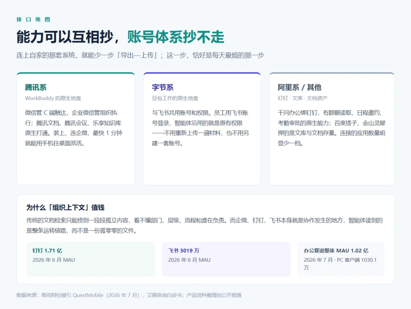Click 豆包工作的原生地盘 subtitle
The height and width of the screenshot is (309, 411).
pyautogui.click(x=175, y=98)
